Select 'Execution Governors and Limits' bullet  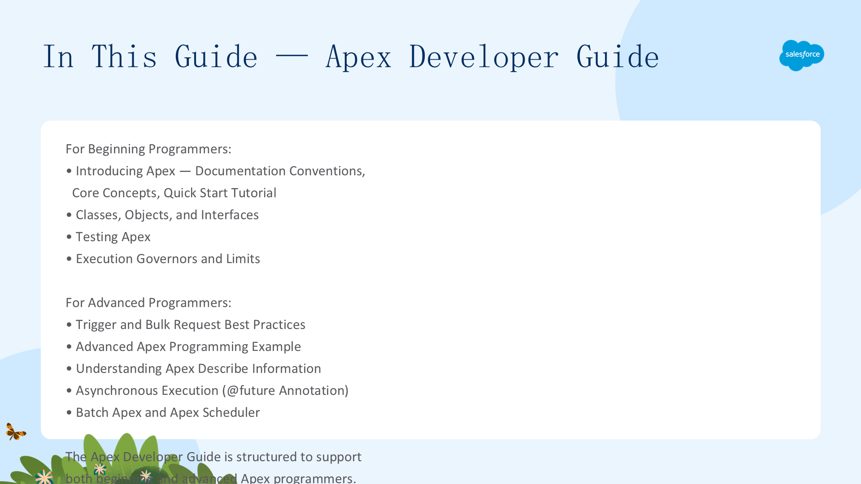(163, 259)
